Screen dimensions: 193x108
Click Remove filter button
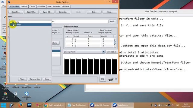35,79
